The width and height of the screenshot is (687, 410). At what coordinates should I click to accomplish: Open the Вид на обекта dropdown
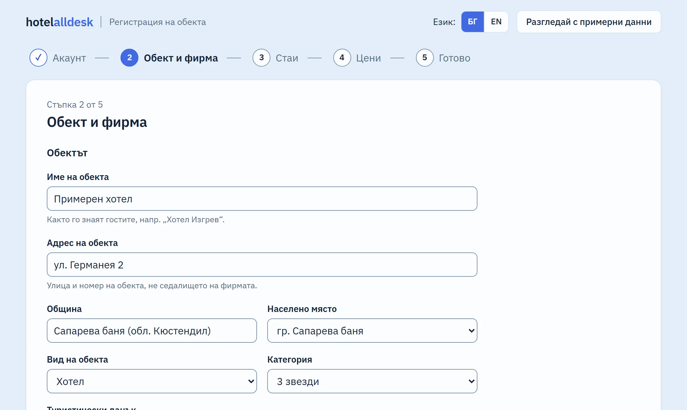pyautogui.click(x=152, y=381)
